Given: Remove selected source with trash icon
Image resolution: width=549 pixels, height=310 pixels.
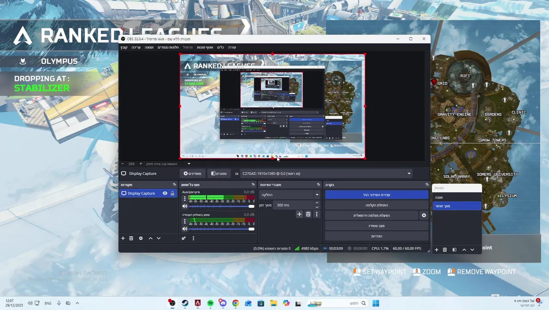Looking at the screenshot, I should click(x=131, y=238).
